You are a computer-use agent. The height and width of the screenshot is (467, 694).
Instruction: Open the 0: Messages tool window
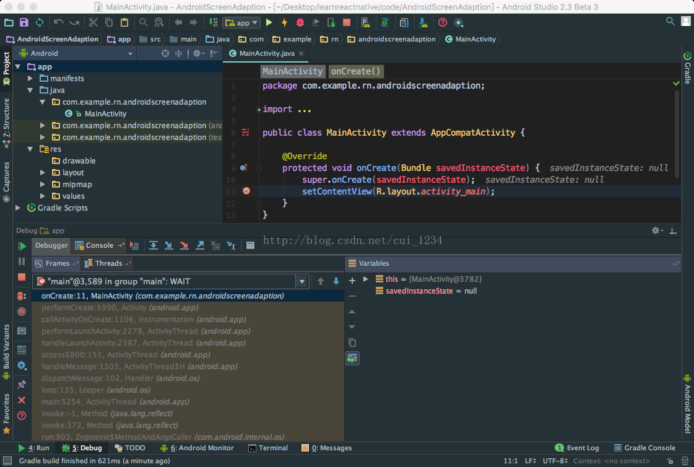327,448
